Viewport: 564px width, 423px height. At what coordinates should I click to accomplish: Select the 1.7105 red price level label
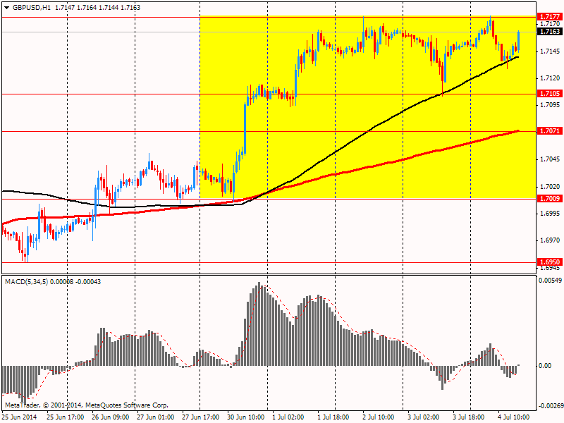pos(550,94)
